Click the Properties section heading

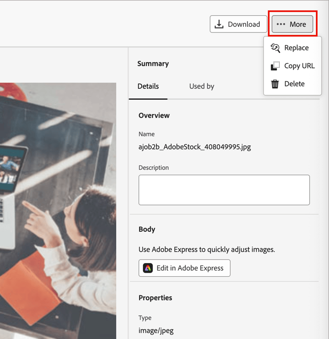[155, 298]
